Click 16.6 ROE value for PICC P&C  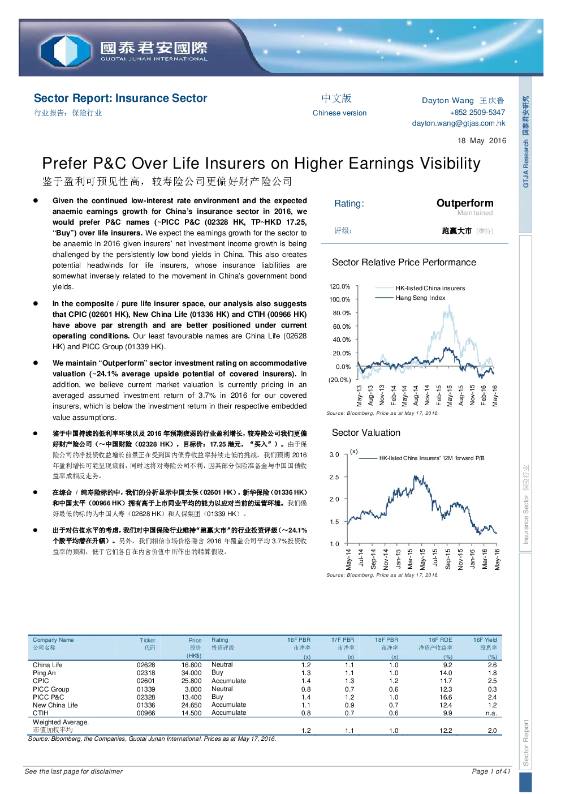(446, 697)
